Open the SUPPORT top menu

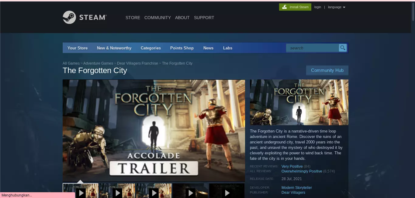(x=204, y=18)
